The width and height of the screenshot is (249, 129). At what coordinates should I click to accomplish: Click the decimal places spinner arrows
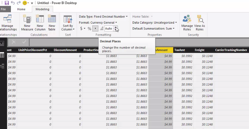tap(116, 29)
